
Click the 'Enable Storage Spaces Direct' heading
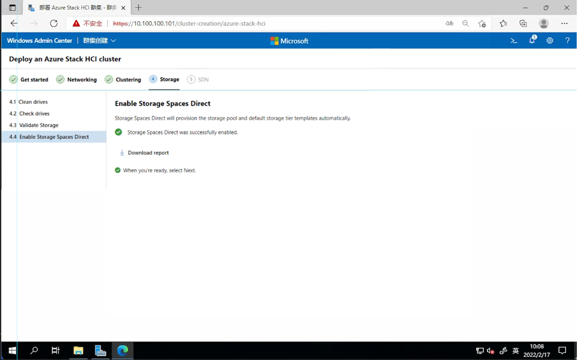[163, 104]
